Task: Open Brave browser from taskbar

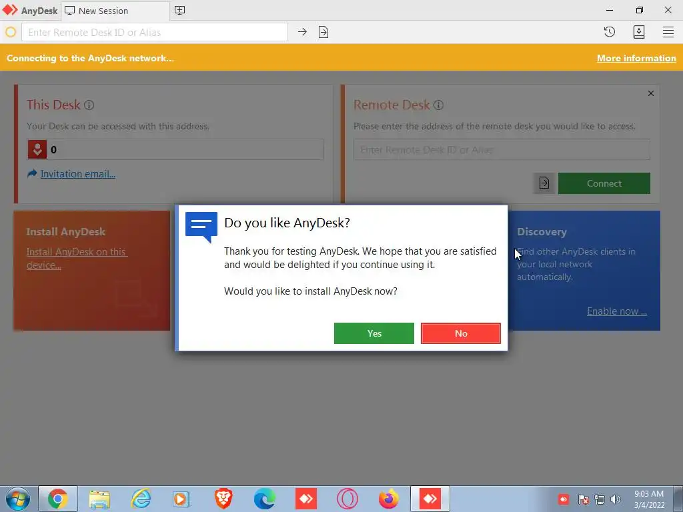Action: (223, 499)
